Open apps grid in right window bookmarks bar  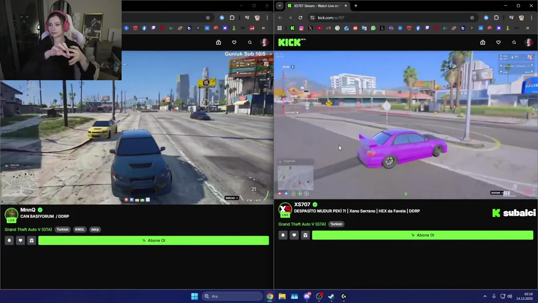280,28
